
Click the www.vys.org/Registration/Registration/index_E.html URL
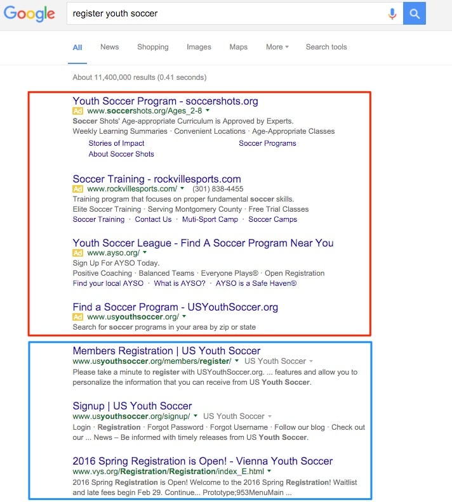[x=168, y=472]
